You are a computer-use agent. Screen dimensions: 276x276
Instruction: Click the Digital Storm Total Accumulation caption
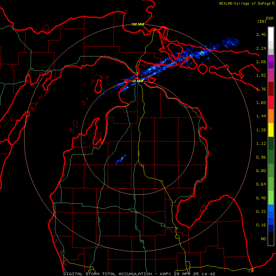pyautogui.click(x=140, y=274)
